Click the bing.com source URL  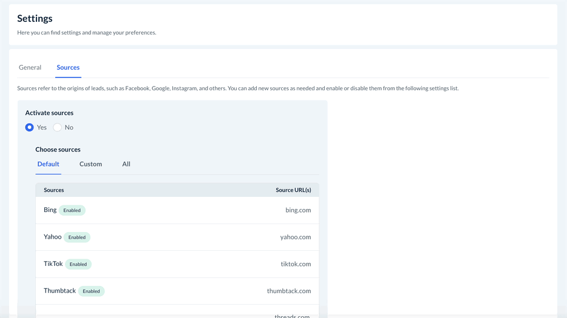click(298, 210)
